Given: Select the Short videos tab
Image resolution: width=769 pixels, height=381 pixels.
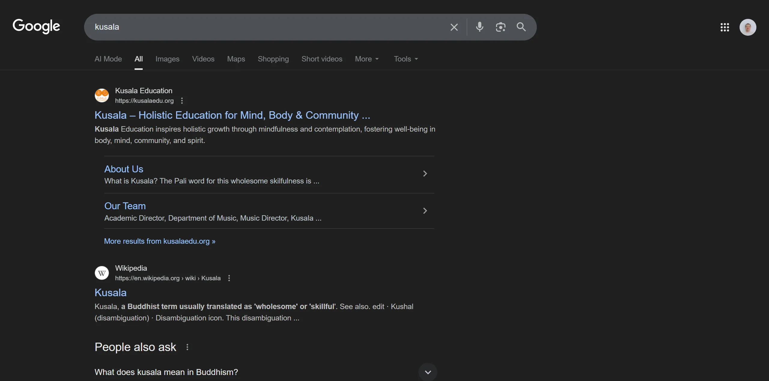Looking at the screenshot, I should click(322, 59).
